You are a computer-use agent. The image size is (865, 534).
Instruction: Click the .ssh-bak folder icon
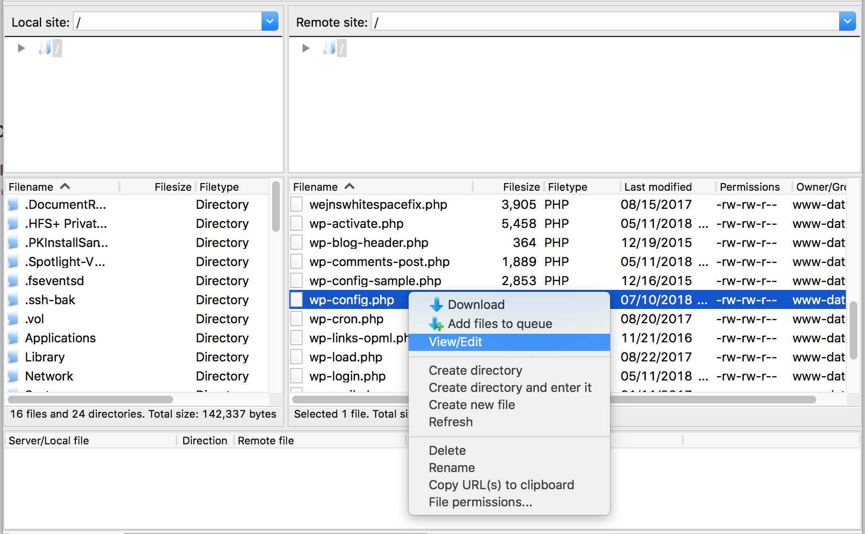tap(13, 300)
